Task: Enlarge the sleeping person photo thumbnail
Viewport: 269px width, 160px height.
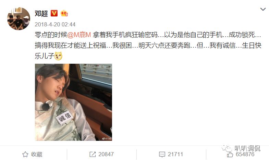Action: [x=73, y=102]
